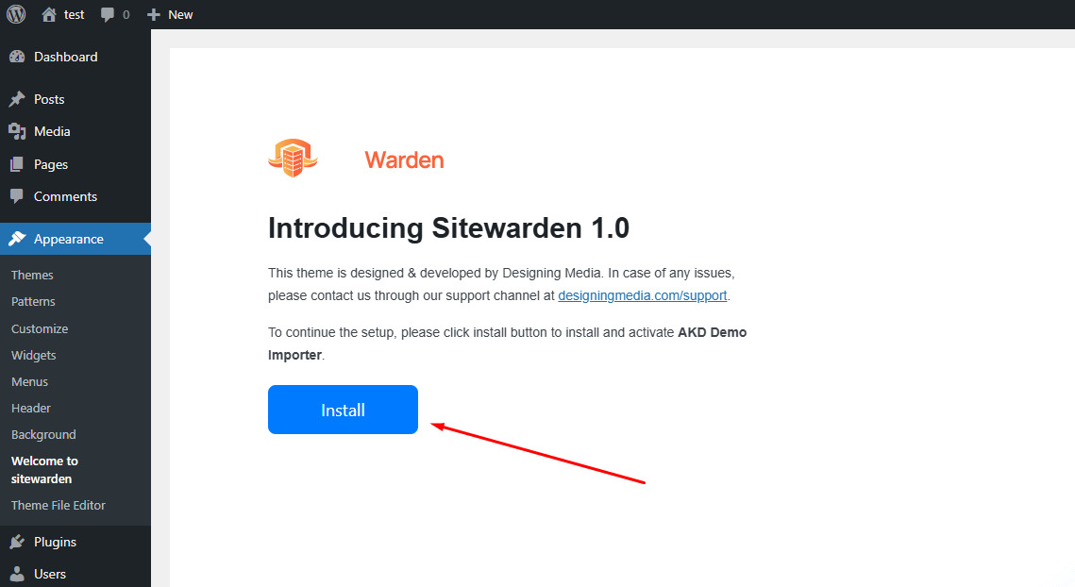Click the plus icon beside New
Viewport: 1075px width, 587px height.
tap(154, 14)
